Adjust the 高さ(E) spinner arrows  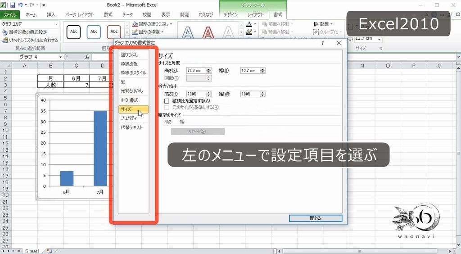point(209,71)
